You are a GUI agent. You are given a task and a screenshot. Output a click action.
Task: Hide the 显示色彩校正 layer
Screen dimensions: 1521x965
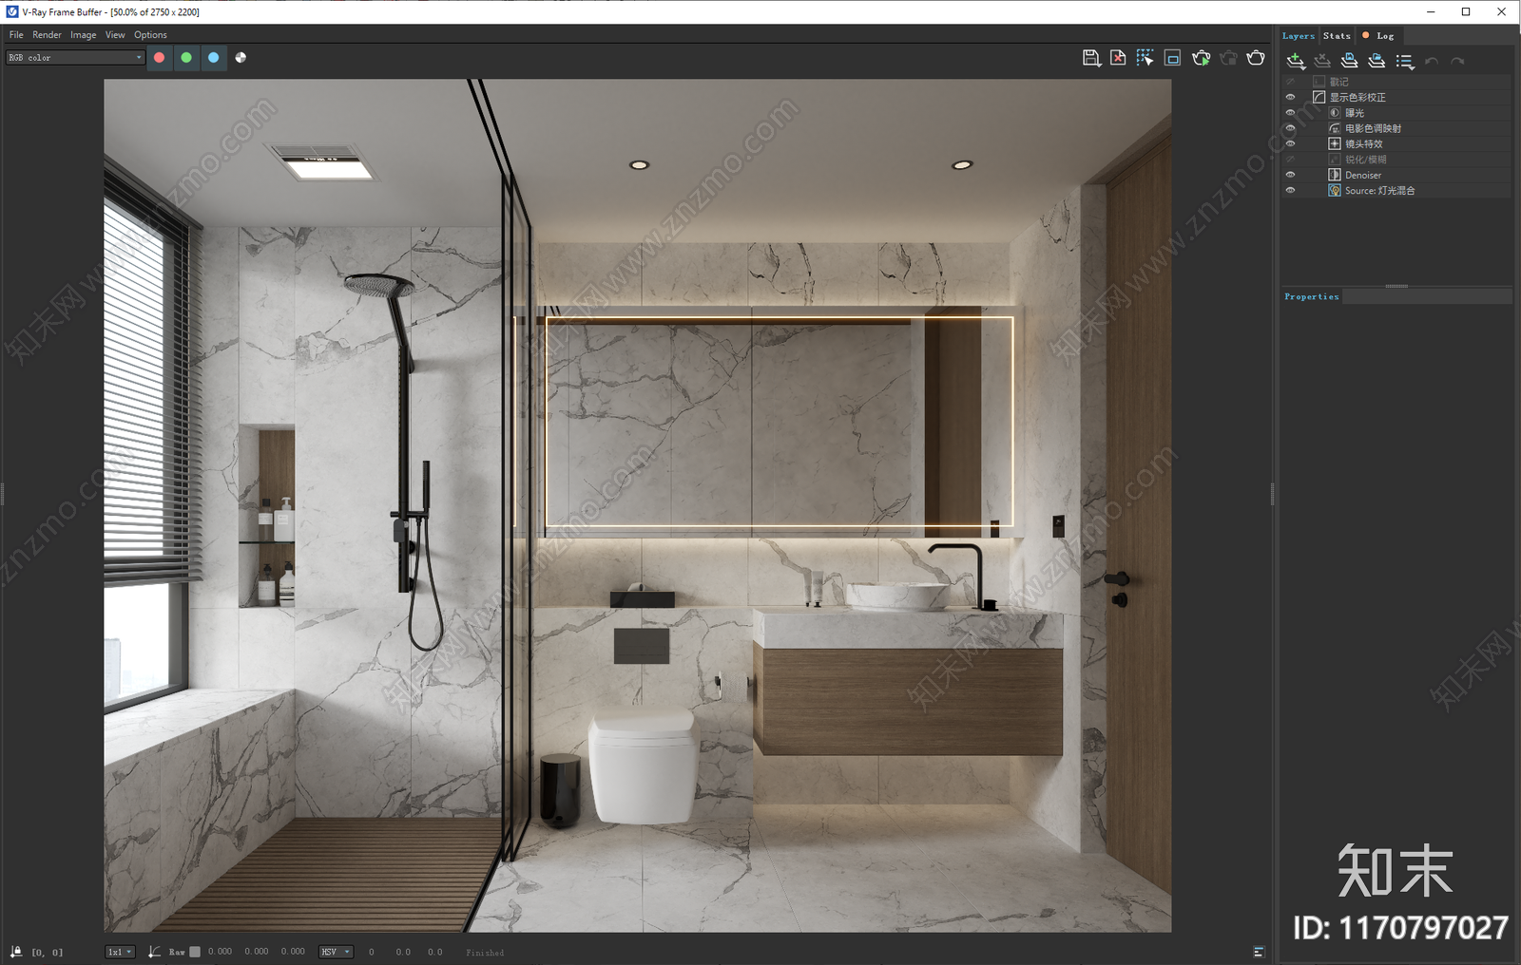(x=1290, y=97)
